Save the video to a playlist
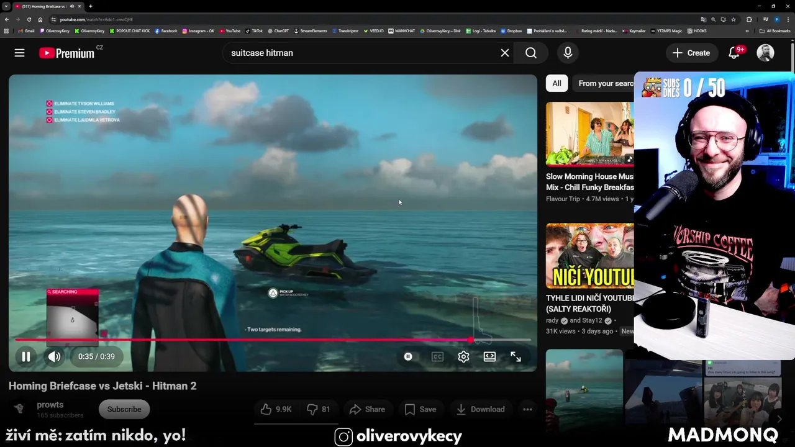 (420, 409)
